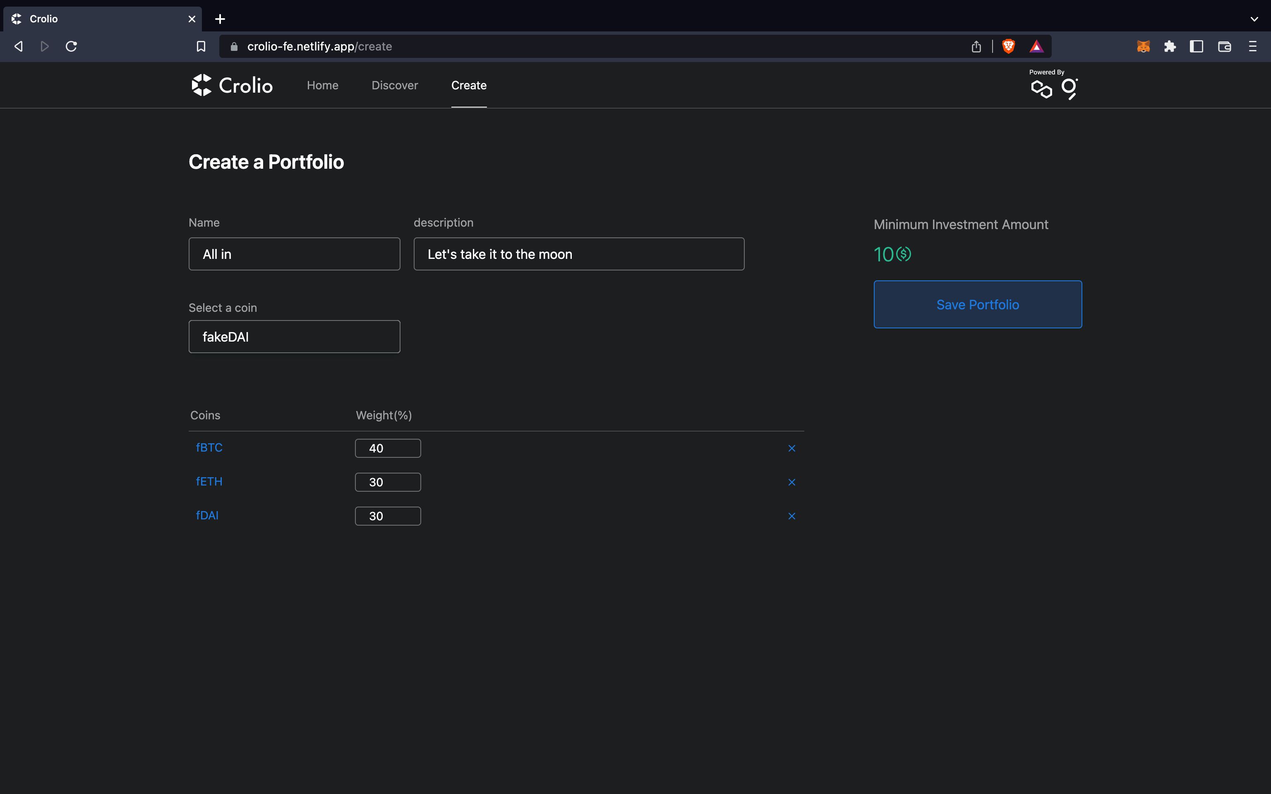The image size is (1271, 794).
Task: Click the Weight(%) column header
Action: pyautogui.click(x=384, y=415)
